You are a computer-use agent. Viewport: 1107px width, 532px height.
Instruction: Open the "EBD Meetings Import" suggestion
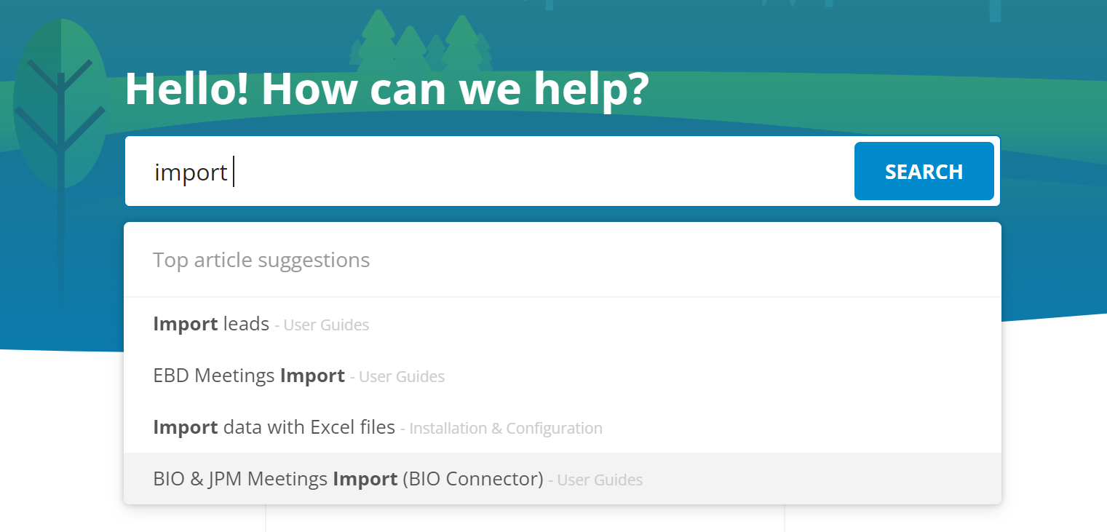(562, 376)
